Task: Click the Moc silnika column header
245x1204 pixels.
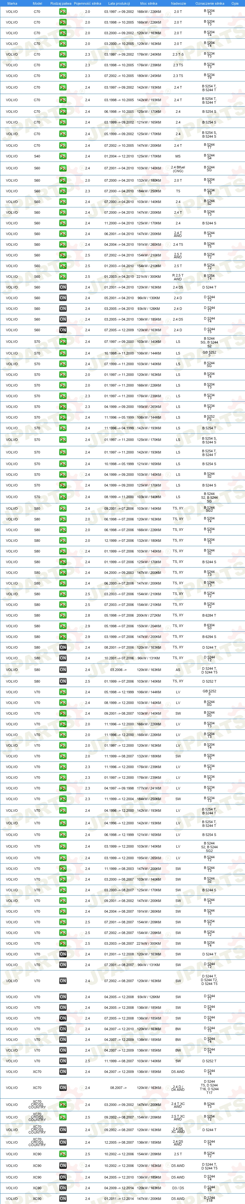Action: click(x=149, y=3)
